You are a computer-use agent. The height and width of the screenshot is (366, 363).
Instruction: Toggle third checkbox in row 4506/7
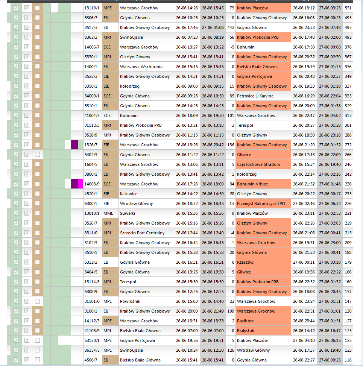(x=37, y=360)
